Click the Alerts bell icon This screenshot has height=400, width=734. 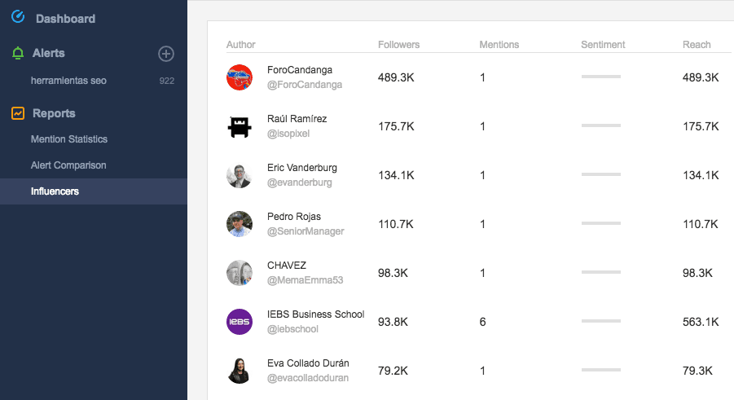point(18,53)
